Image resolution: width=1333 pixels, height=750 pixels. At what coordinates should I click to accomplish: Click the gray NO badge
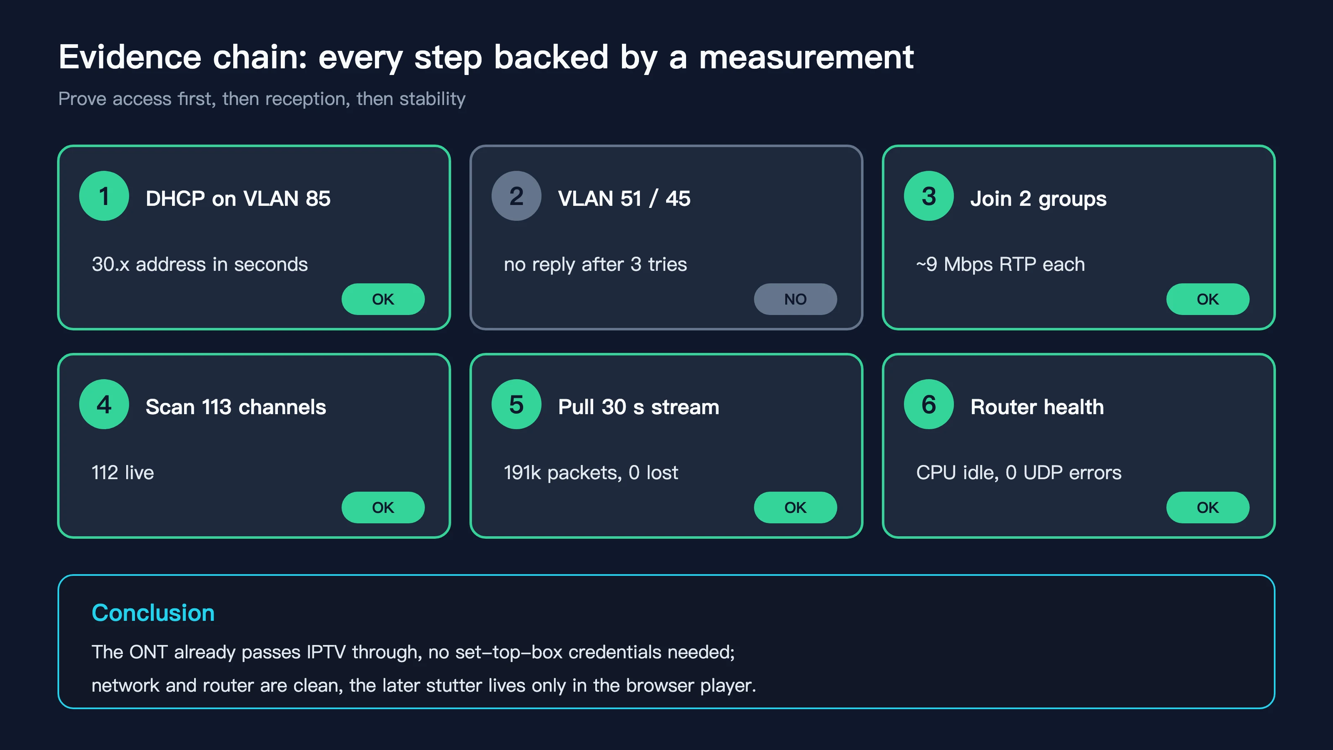795,299
